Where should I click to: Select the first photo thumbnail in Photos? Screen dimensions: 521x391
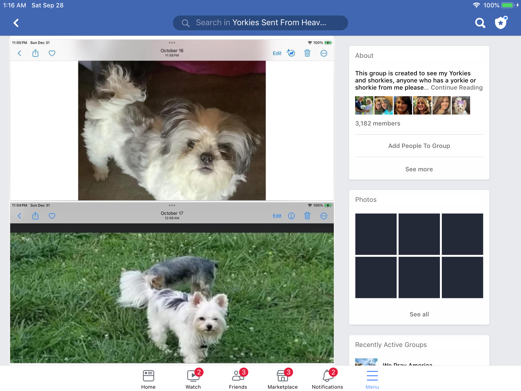pyautogui.click(x=376, y=234)
